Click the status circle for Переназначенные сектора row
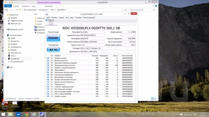The width and height of the screenshot is (209, 117). point(48,65)
